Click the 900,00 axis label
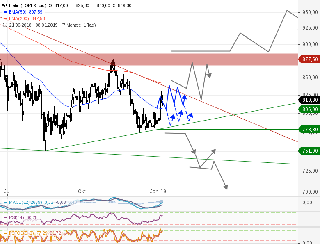320x244 pixels. (310, 44)
